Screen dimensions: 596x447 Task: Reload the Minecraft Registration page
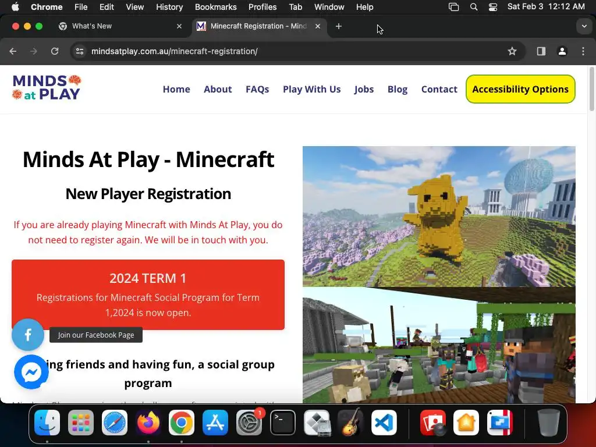[55, 51]
